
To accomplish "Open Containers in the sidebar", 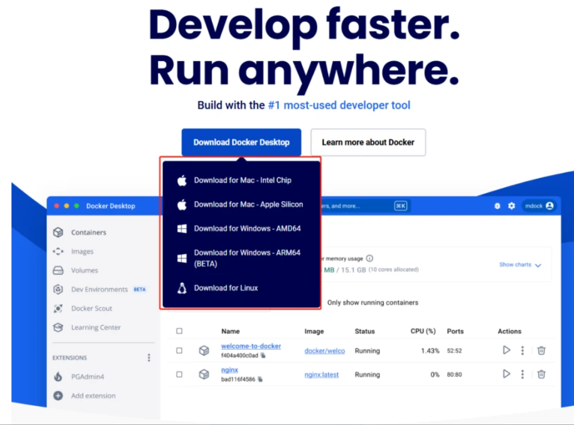I will tap(89, 232).
